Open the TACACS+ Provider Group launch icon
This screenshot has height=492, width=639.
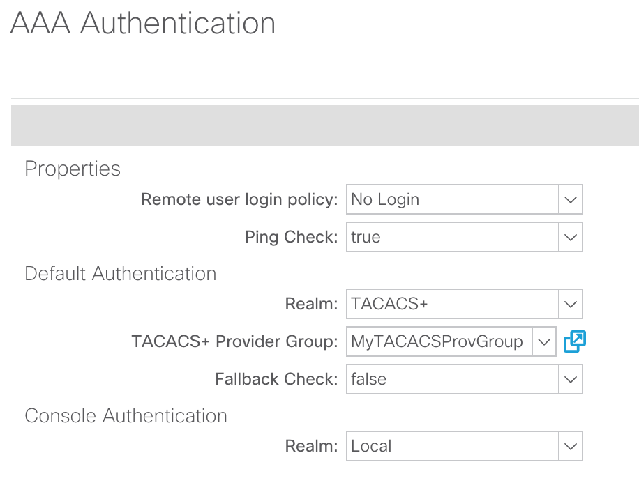tap(574, 341)
